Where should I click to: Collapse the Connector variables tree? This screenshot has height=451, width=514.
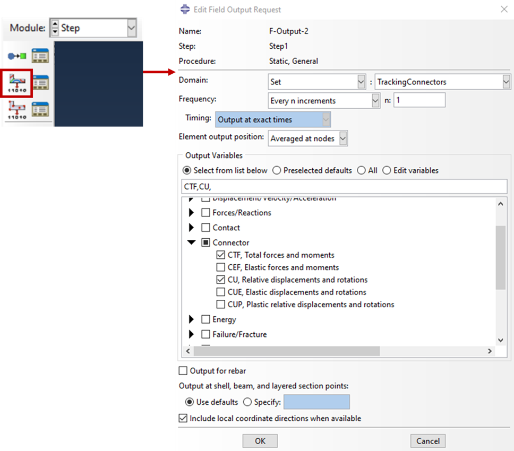(x=192, y=242)
